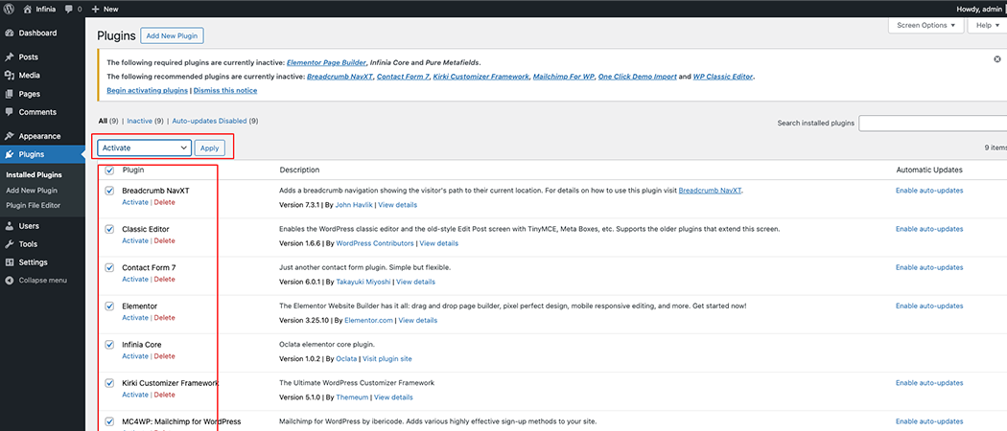Open the comments bubble in admin bar

69,10
